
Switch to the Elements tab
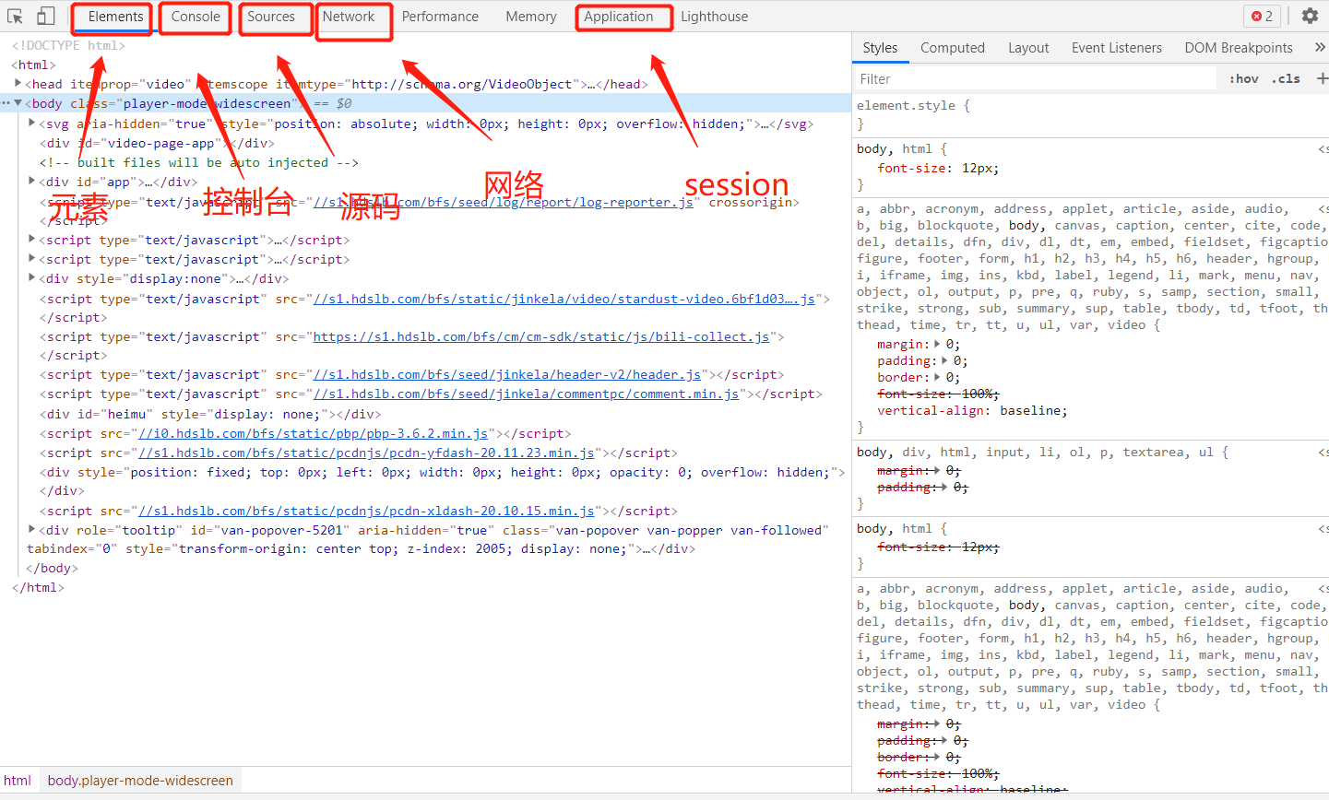pyautogui.click(x=115, y=17)
